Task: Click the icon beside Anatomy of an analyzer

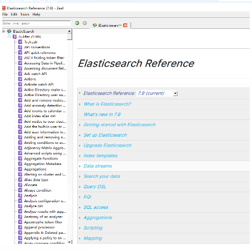Action: click(20, 217)
